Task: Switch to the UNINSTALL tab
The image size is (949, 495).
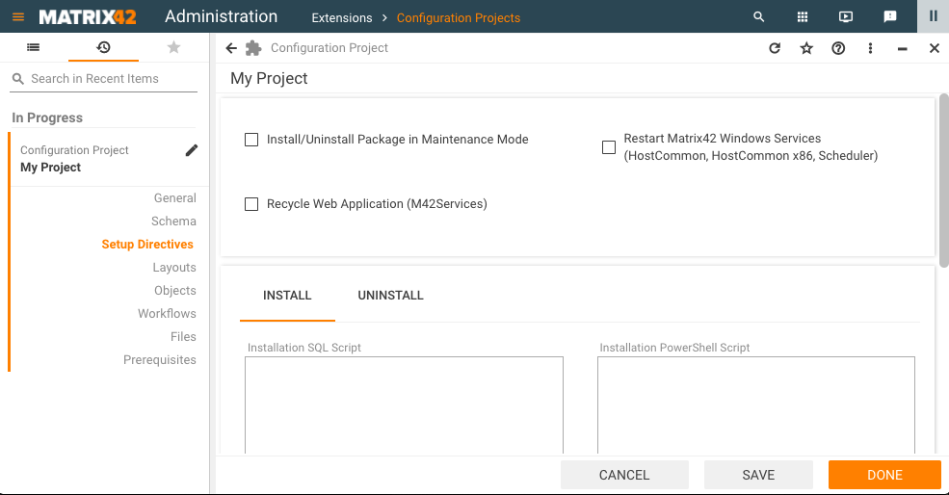Action: click(x=390, y=296)
